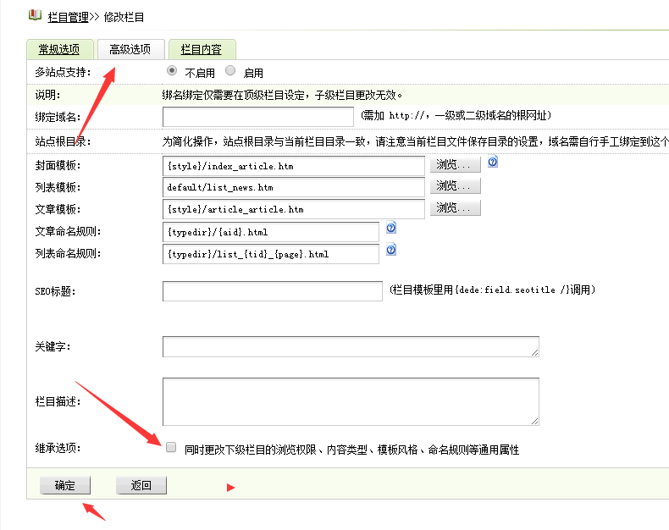Screen dimensions: 669x530
Task: Click inside the 栏目描述 text area
Action: click(x=350, y=400)
